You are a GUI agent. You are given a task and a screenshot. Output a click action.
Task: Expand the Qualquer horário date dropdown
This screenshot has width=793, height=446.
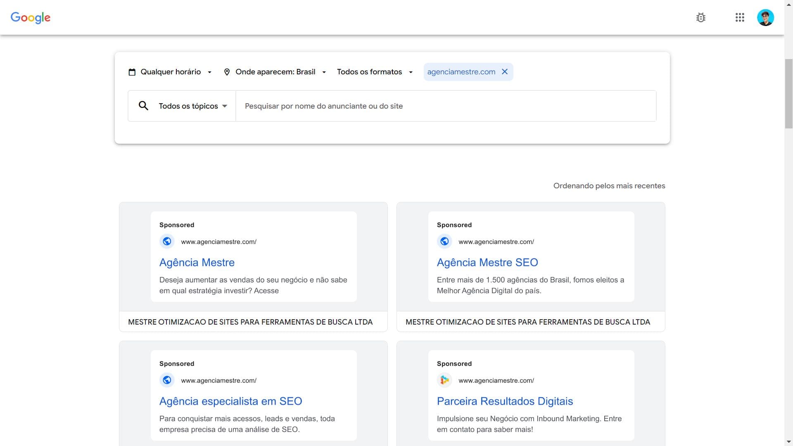click(170, 72)
